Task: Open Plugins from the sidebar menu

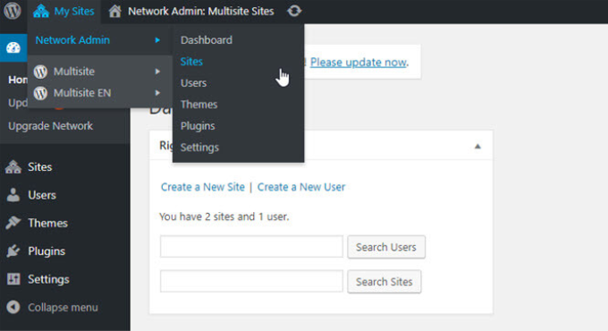Action: [46, 251]
